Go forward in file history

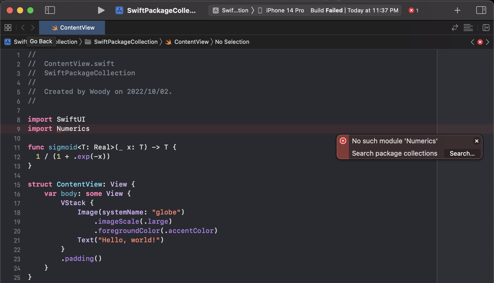point(33,28)
